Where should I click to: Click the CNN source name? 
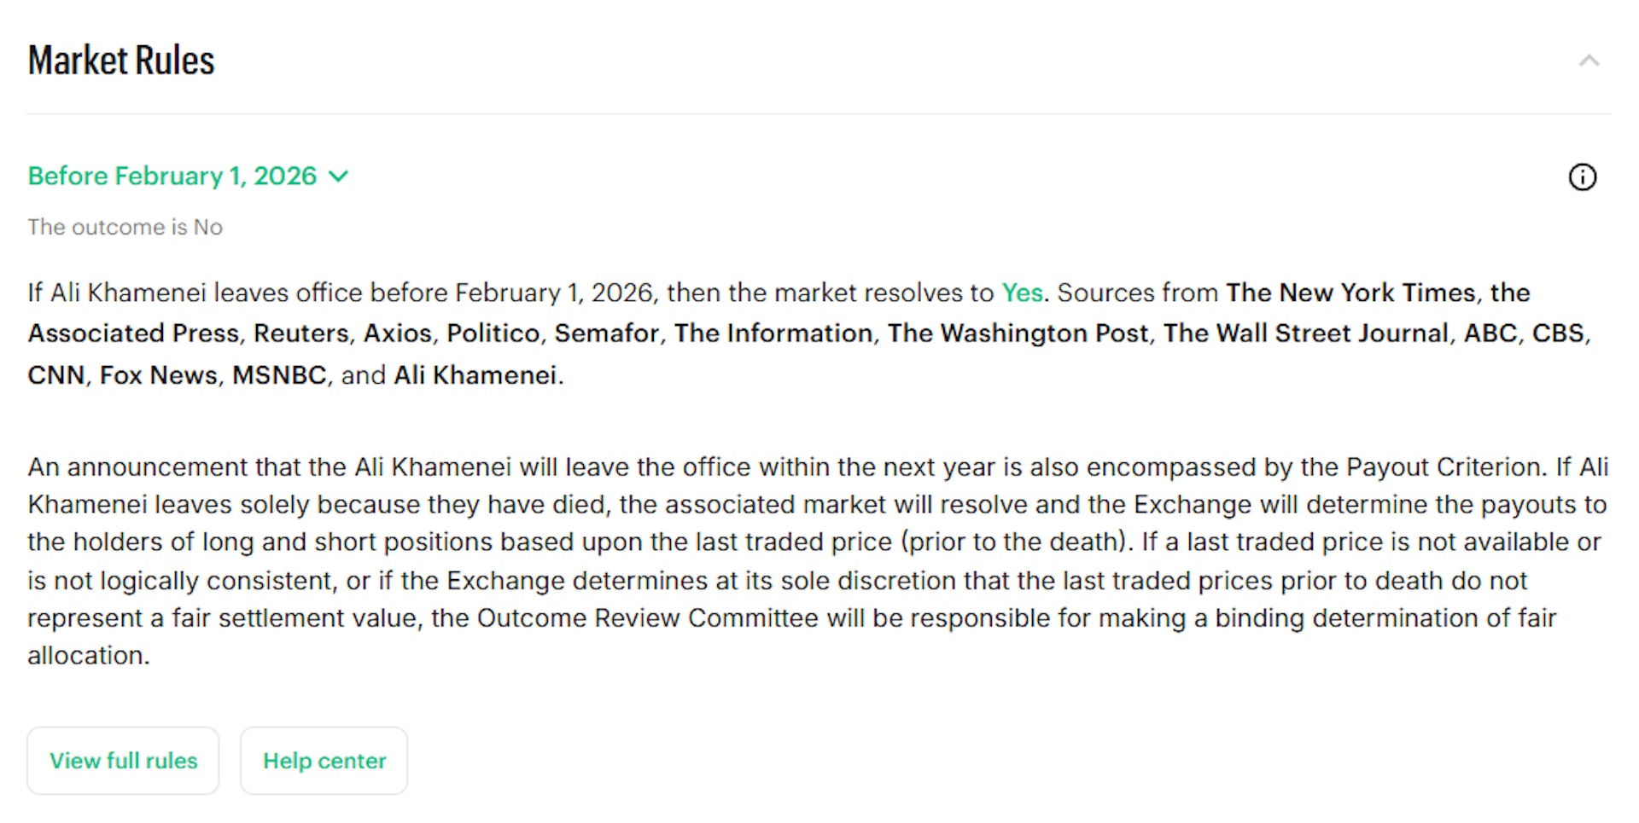56,374
